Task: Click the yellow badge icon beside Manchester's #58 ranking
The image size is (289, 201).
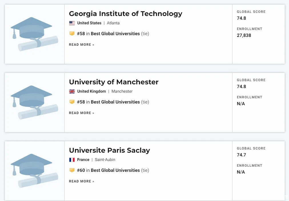Action: (72, 102)
